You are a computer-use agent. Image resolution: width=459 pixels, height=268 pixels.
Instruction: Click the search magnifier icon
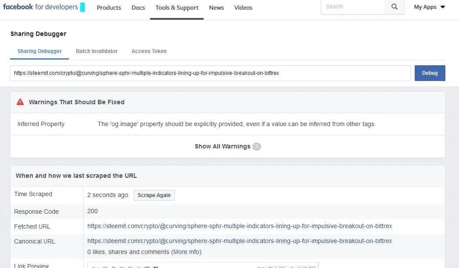(x=394, y=7)
